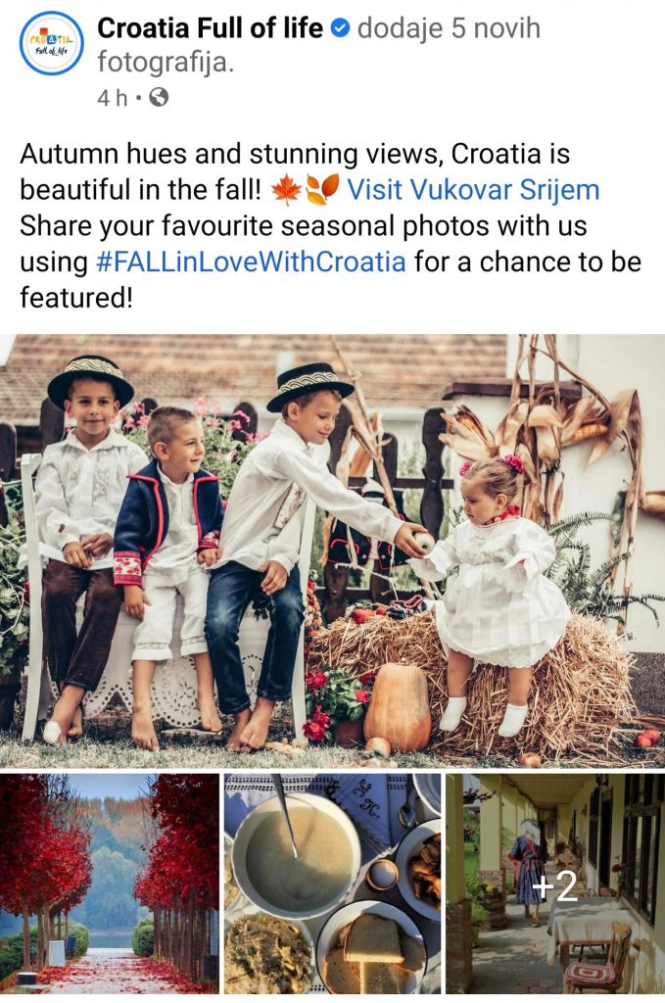Image resolution: width=665 pixels, height=1003 pixels.
Task: Open the +2 more photos thumbnail
Action: [x=555, y=884]
